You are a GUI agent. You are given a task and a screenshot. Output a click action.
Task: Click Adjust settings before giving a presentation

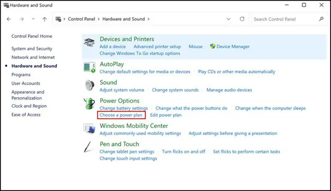(x=233, y=133)
